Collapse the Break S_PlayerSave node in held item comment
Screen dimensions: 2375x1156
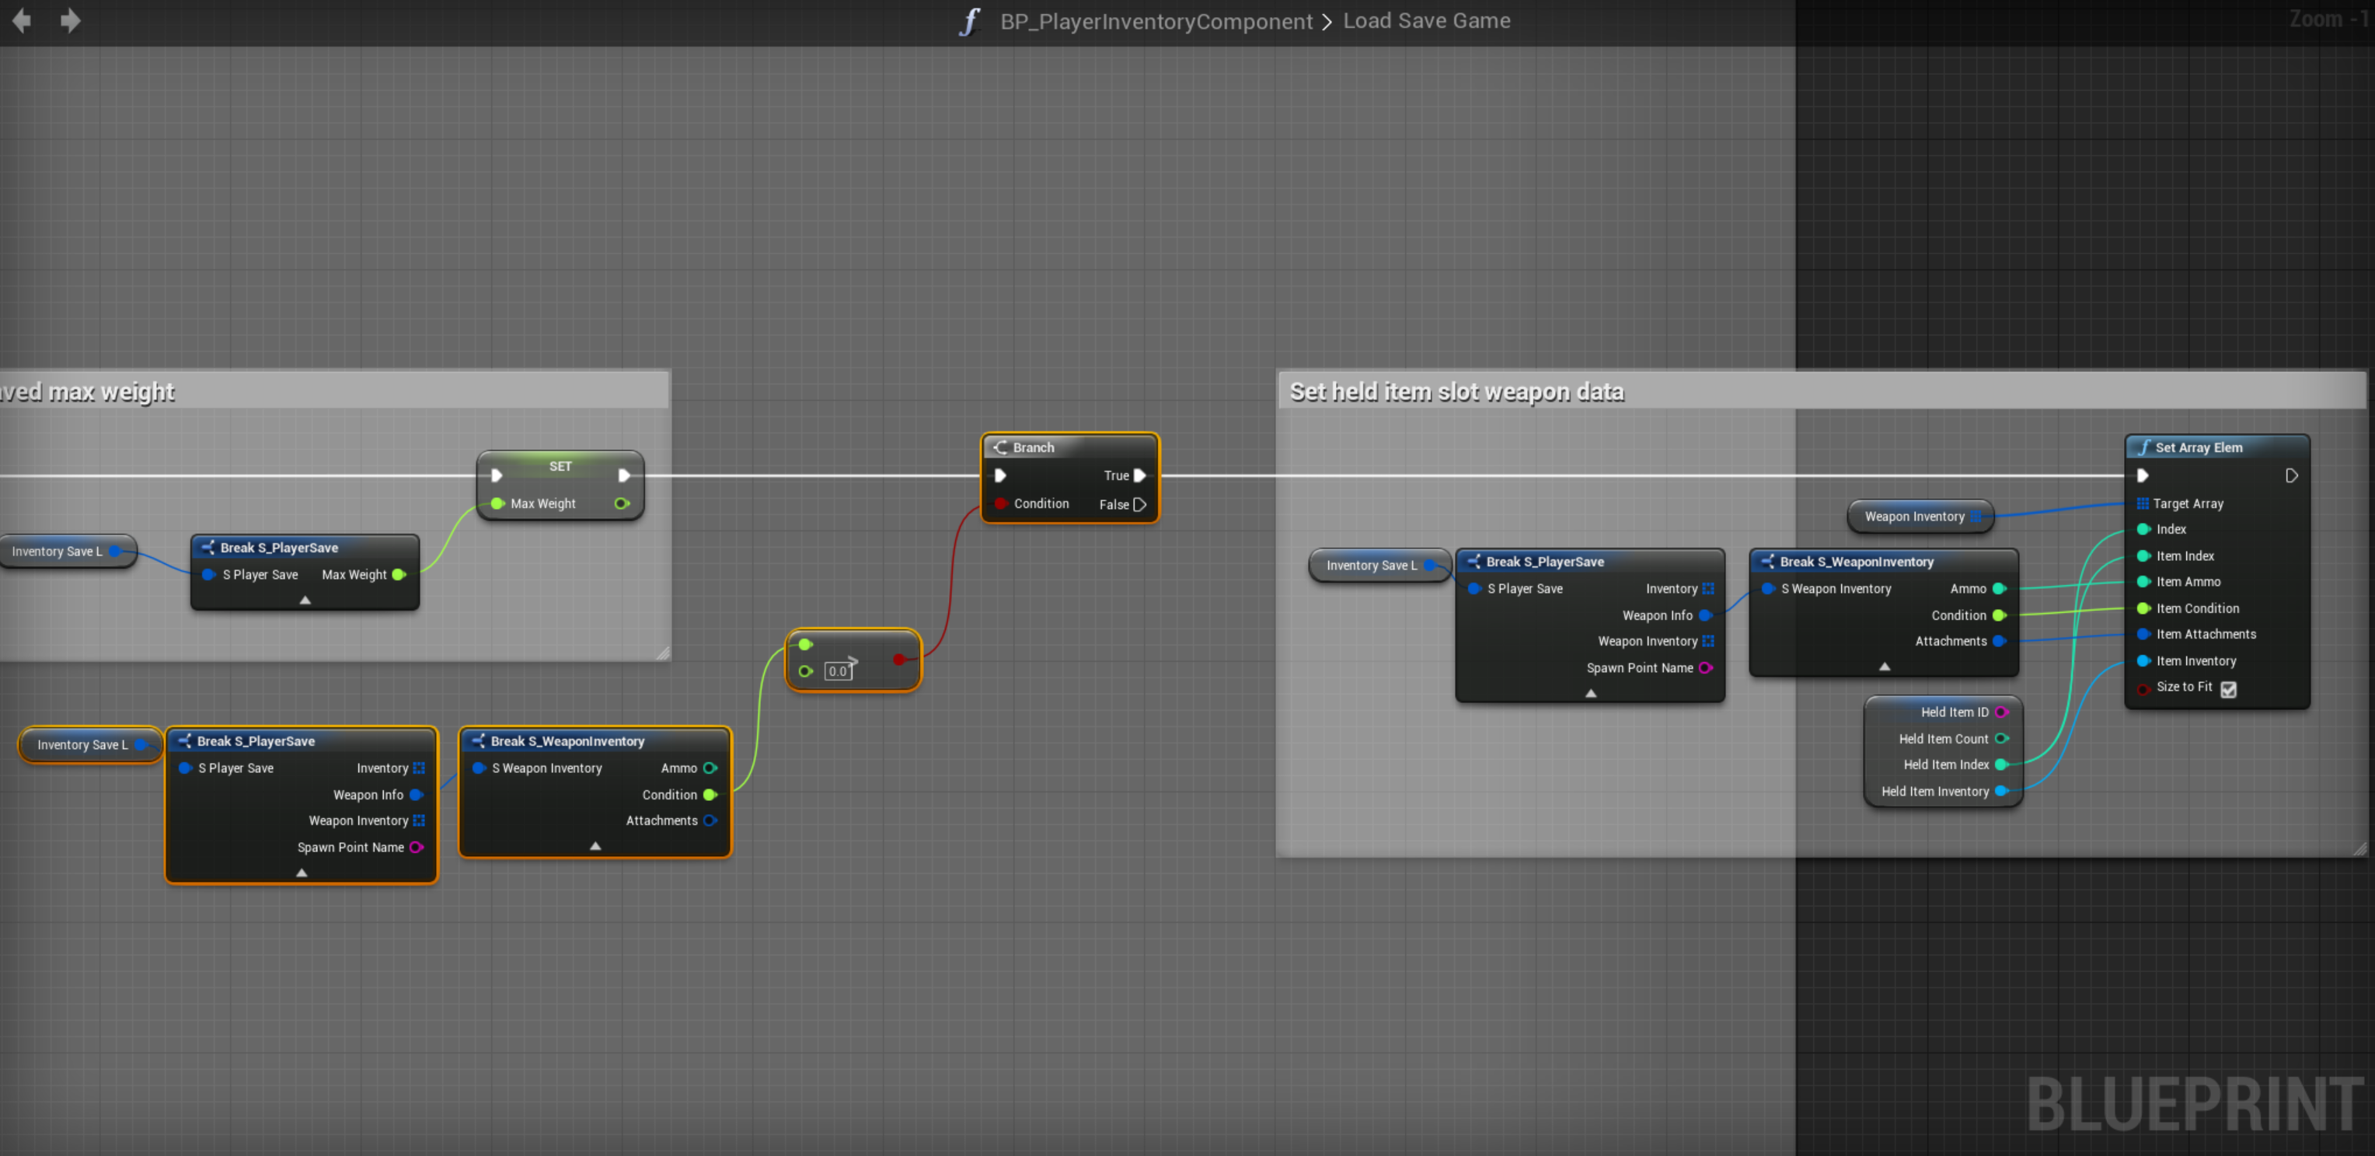click(1590, 693)
